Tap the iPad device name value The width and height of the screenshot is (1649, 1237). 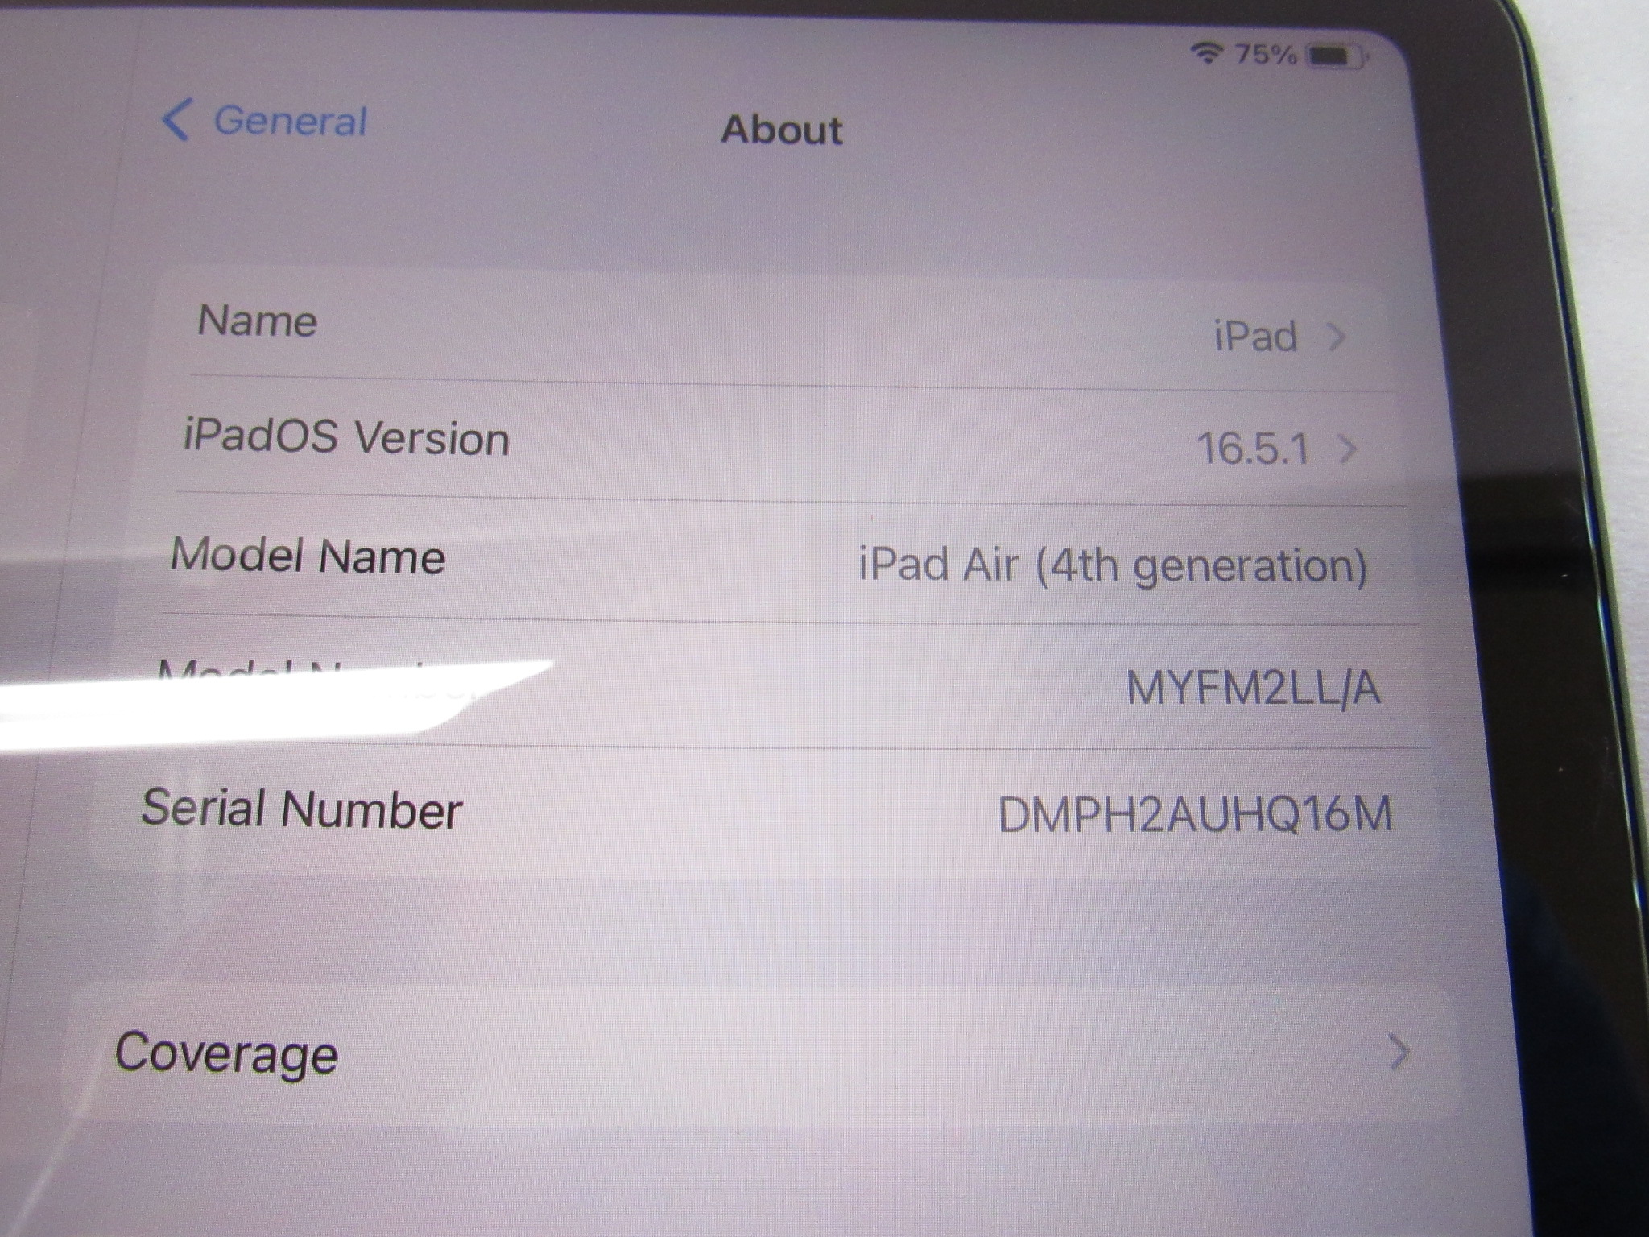click(1255, 336)
